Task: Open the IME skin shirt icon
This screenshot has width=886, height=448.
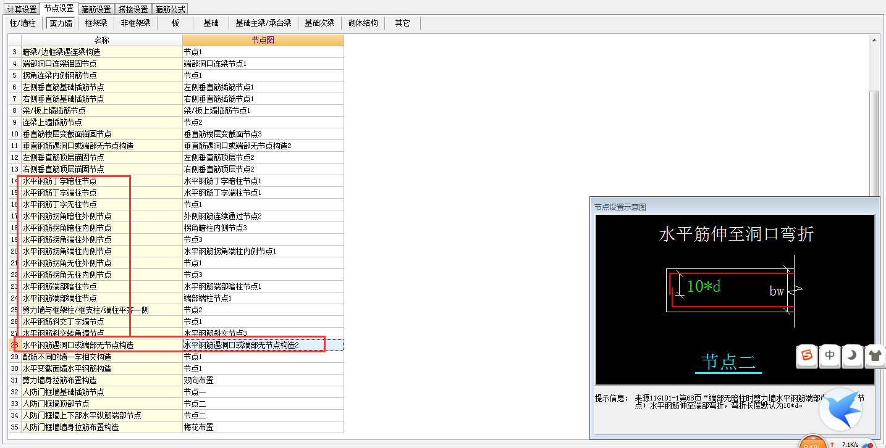Action: 875,355
